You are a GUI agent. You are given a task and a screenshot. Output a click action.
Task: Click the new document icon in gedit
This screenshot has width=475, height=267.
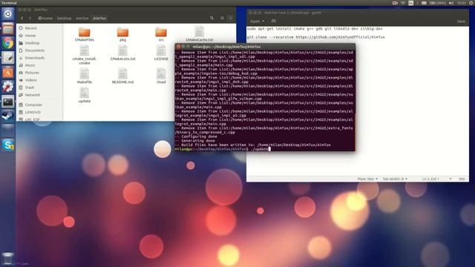tap(274, 22)
